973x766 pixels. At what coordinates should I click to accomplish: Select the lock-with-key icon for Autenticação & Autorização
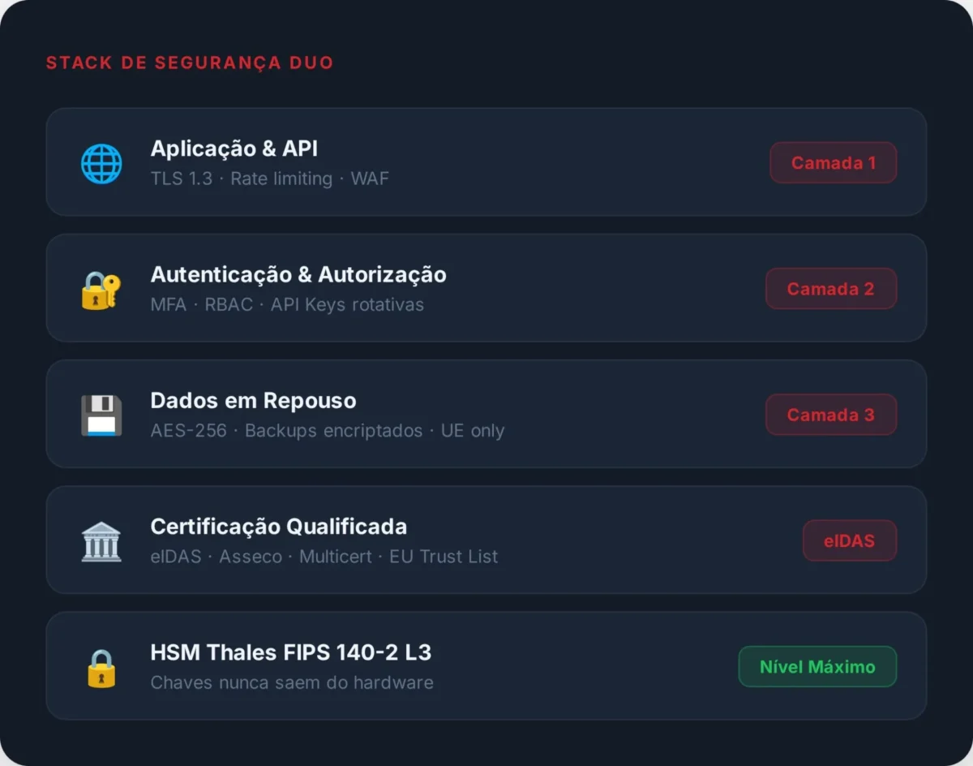101,289
